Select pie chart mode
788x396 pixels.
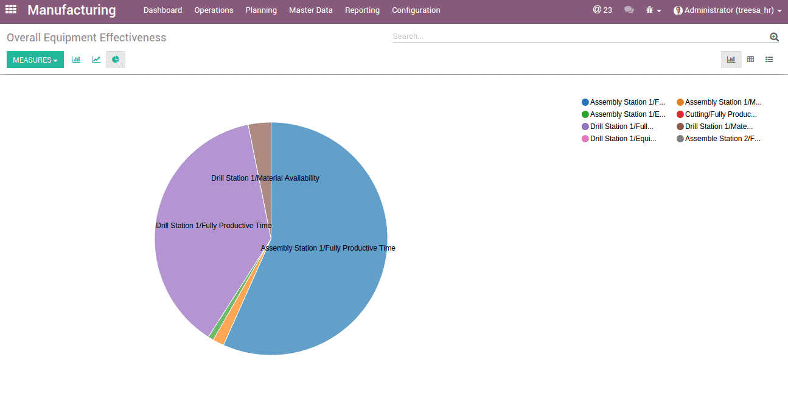point(116,60)
